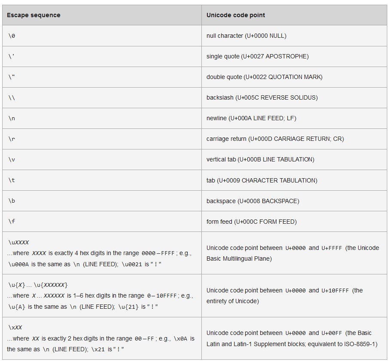The height and width of the screenshot is (362, 389).
Task: Click the \' single quote escape code
Action: [x=12, y=57]
